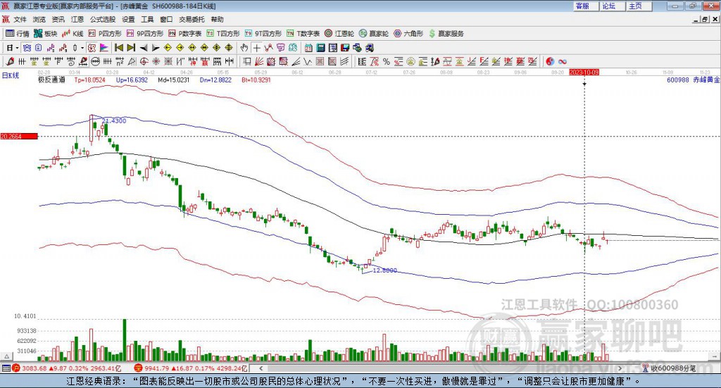Image resolution: width=721 pixels, height=388 pixels.
Task: Toggle the 权 adjusted-price button
Action: coord(92,48)
